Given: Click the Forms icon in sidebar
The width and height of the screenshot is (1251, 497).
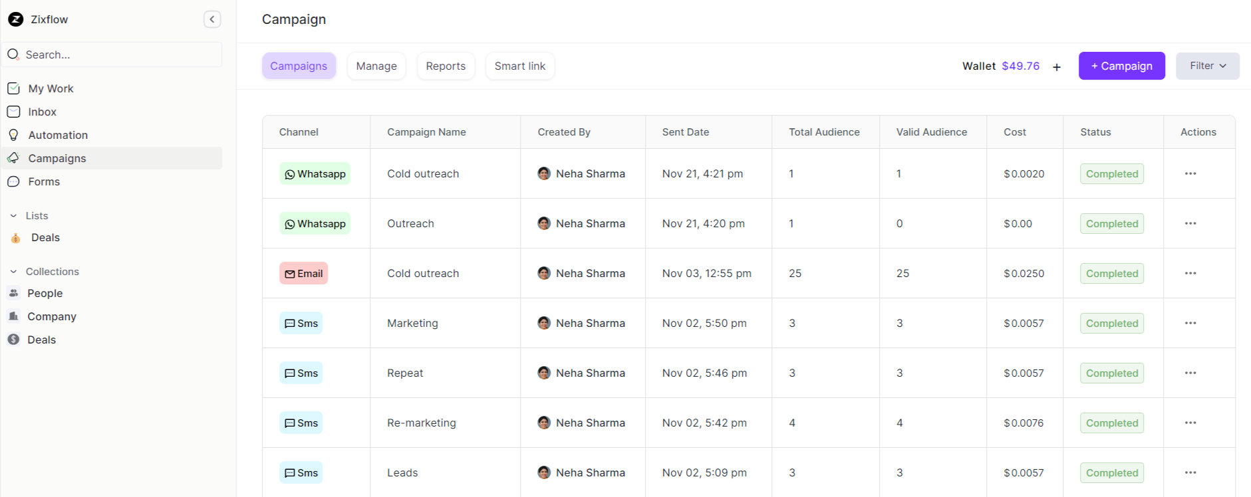Looking at the screenshot, I should tap(13, 181).
